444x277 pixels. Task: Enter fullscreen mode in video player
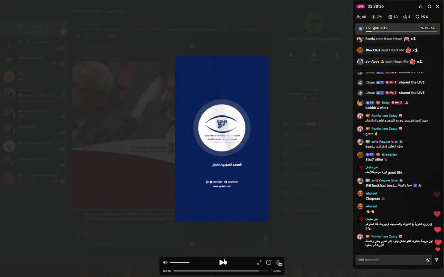(259, 263)
